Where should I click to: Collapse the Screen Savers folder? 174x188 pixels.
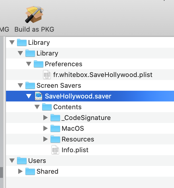tap(20, 85)
